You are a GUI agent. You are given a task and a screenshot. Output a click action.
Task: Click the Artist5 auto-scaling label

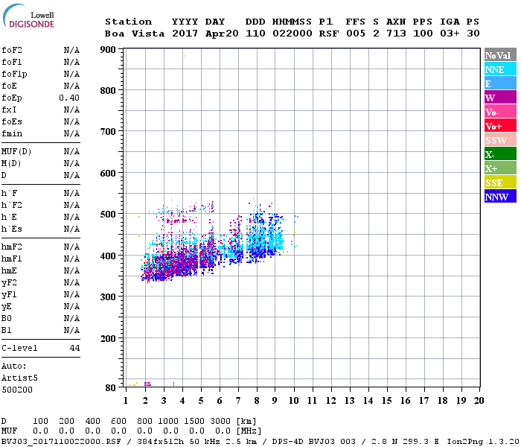[x=19, y=378]
